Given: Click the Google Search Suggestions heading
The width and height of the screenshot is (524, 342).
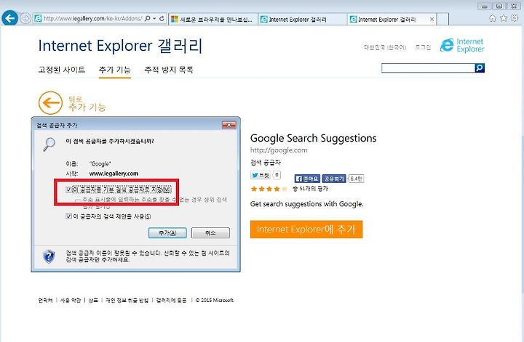Looking at the screenshot, I should pyautogui.click(x=313, y=138).
